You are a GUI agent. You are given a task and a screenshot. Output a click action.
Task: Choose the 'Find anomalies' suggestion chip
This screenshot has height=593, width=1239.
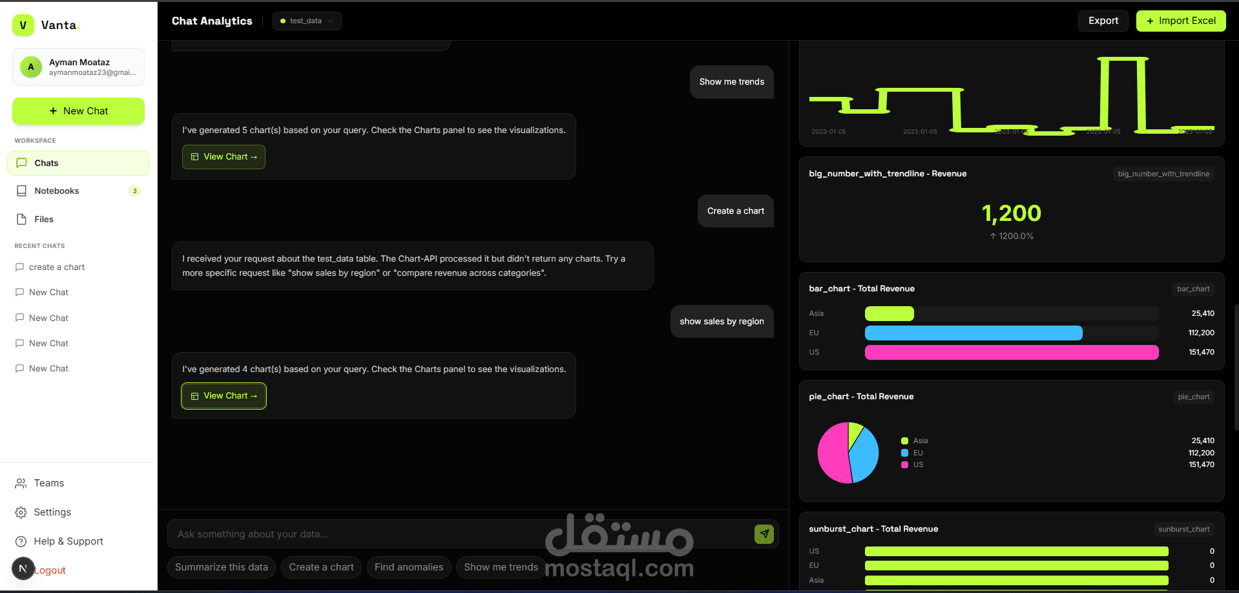tap(409, 567)
